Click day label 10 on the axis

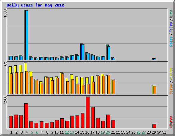click(x=56, y=132)
